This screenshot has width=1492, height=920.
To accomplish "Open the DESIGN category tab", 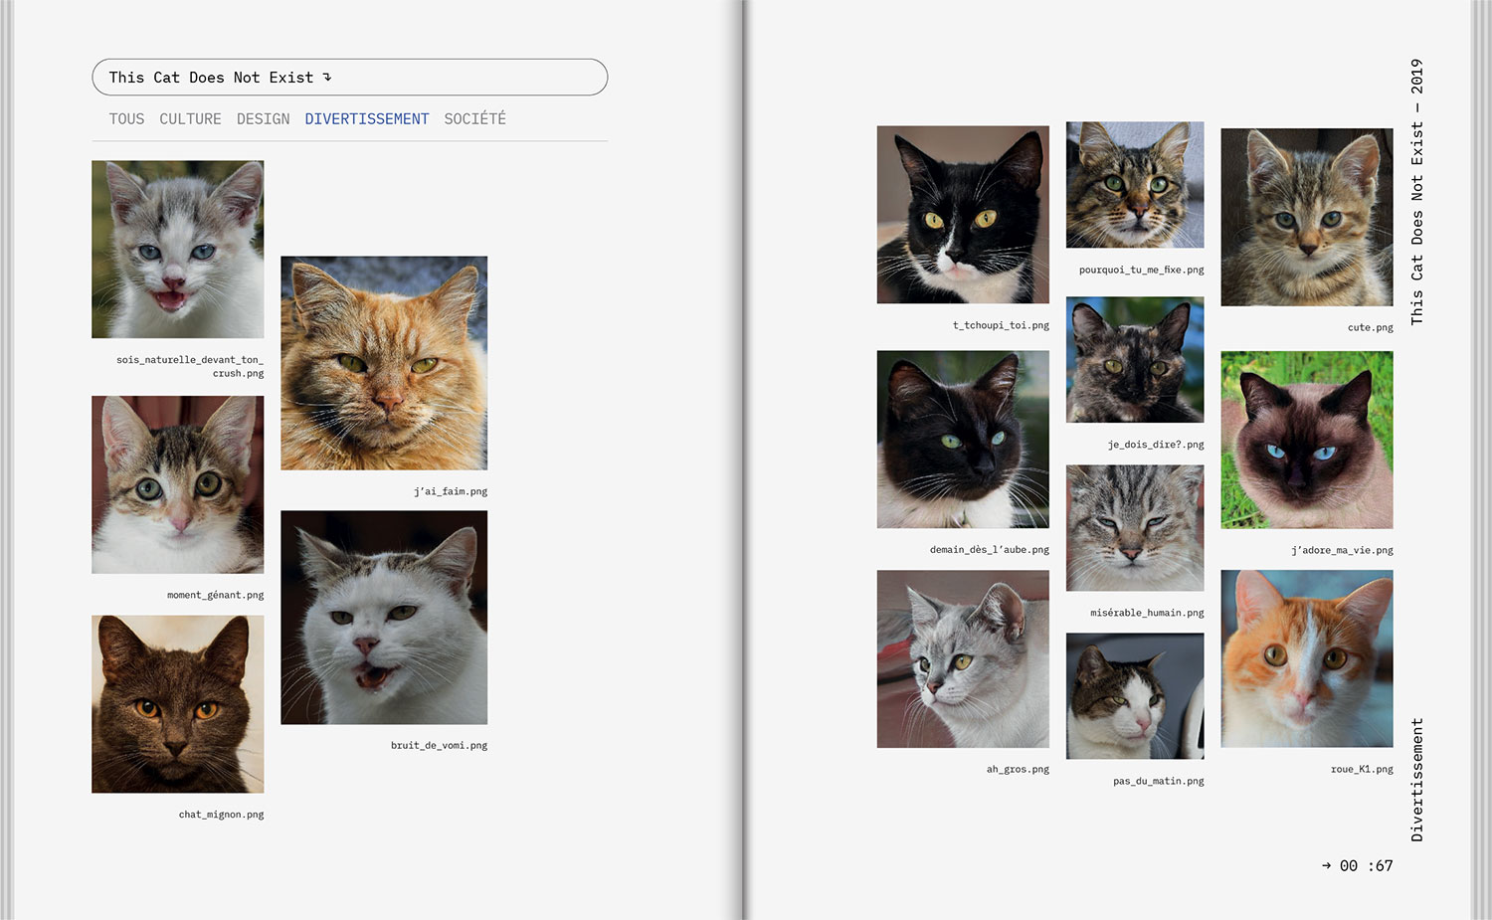I will pyautogui.click(x=263, y=119).
